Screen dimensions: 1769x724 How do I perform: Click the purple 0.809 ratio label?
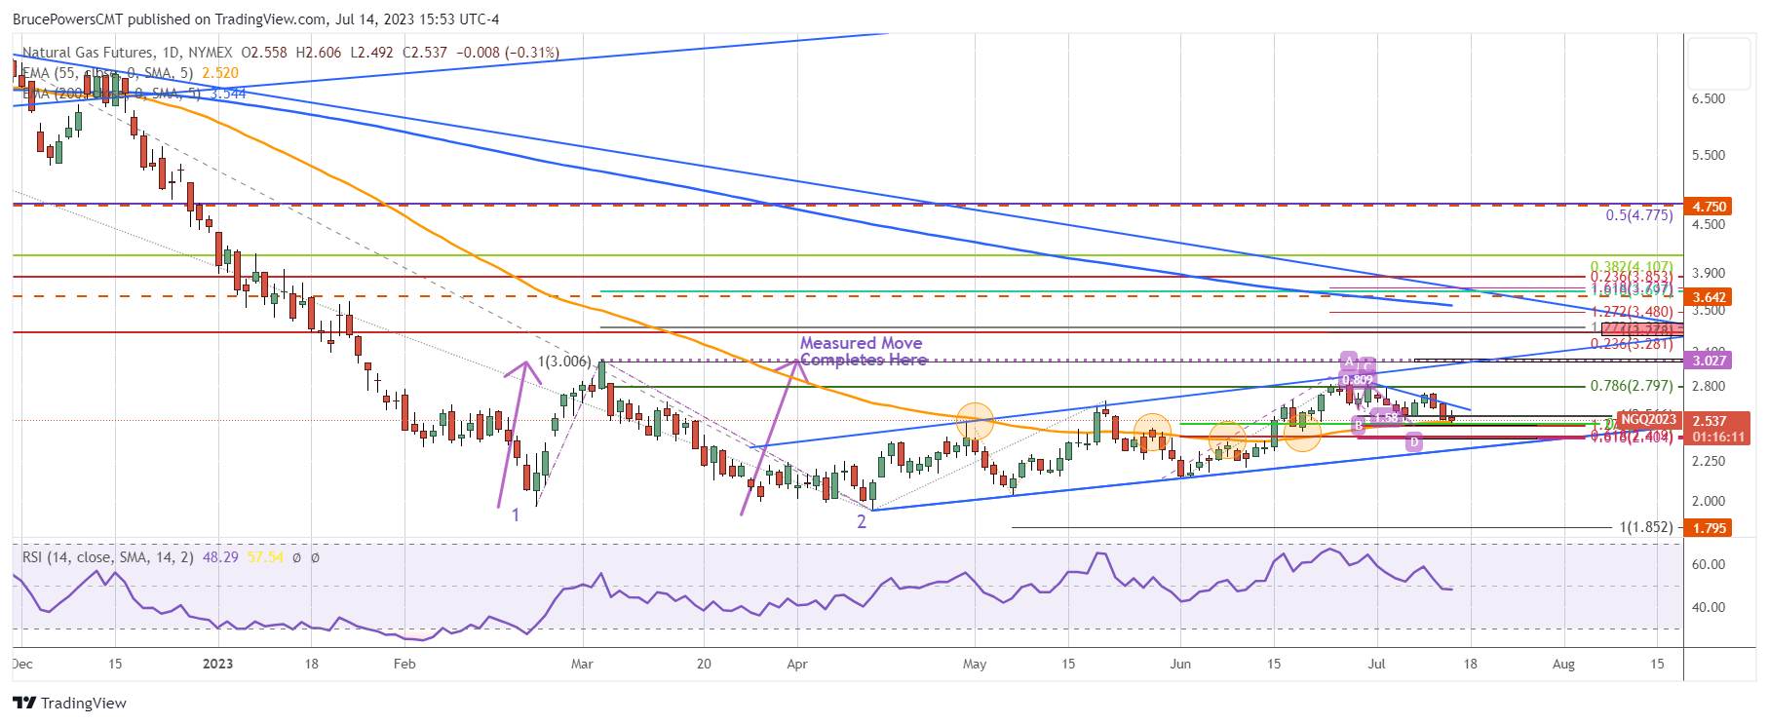coord(1358,380)
